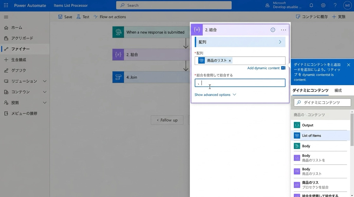Expand the リジューション sidebar section
The height and width of the screenshot is (197, 354).
click(45, 81)
